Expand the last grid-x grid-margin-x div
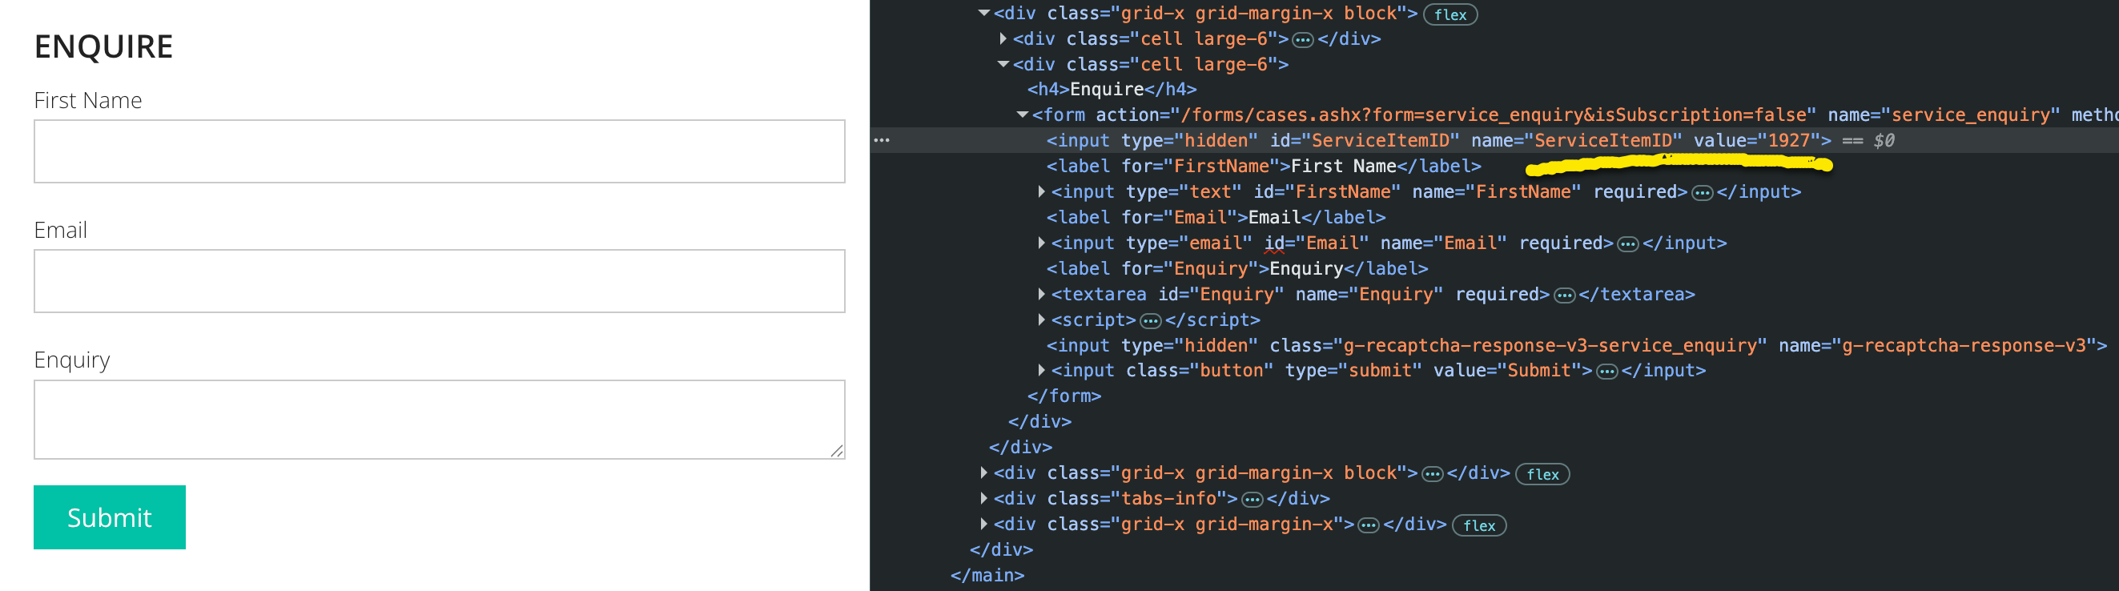The image size is (2119, 591). (983, 524)
